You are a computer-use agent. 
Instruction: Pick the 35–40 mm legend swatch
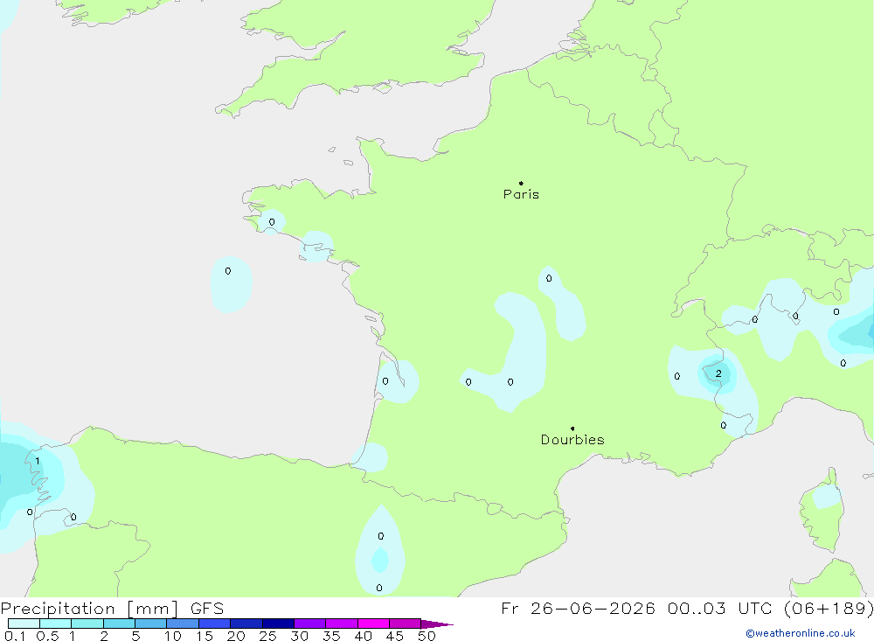(342, 624)
